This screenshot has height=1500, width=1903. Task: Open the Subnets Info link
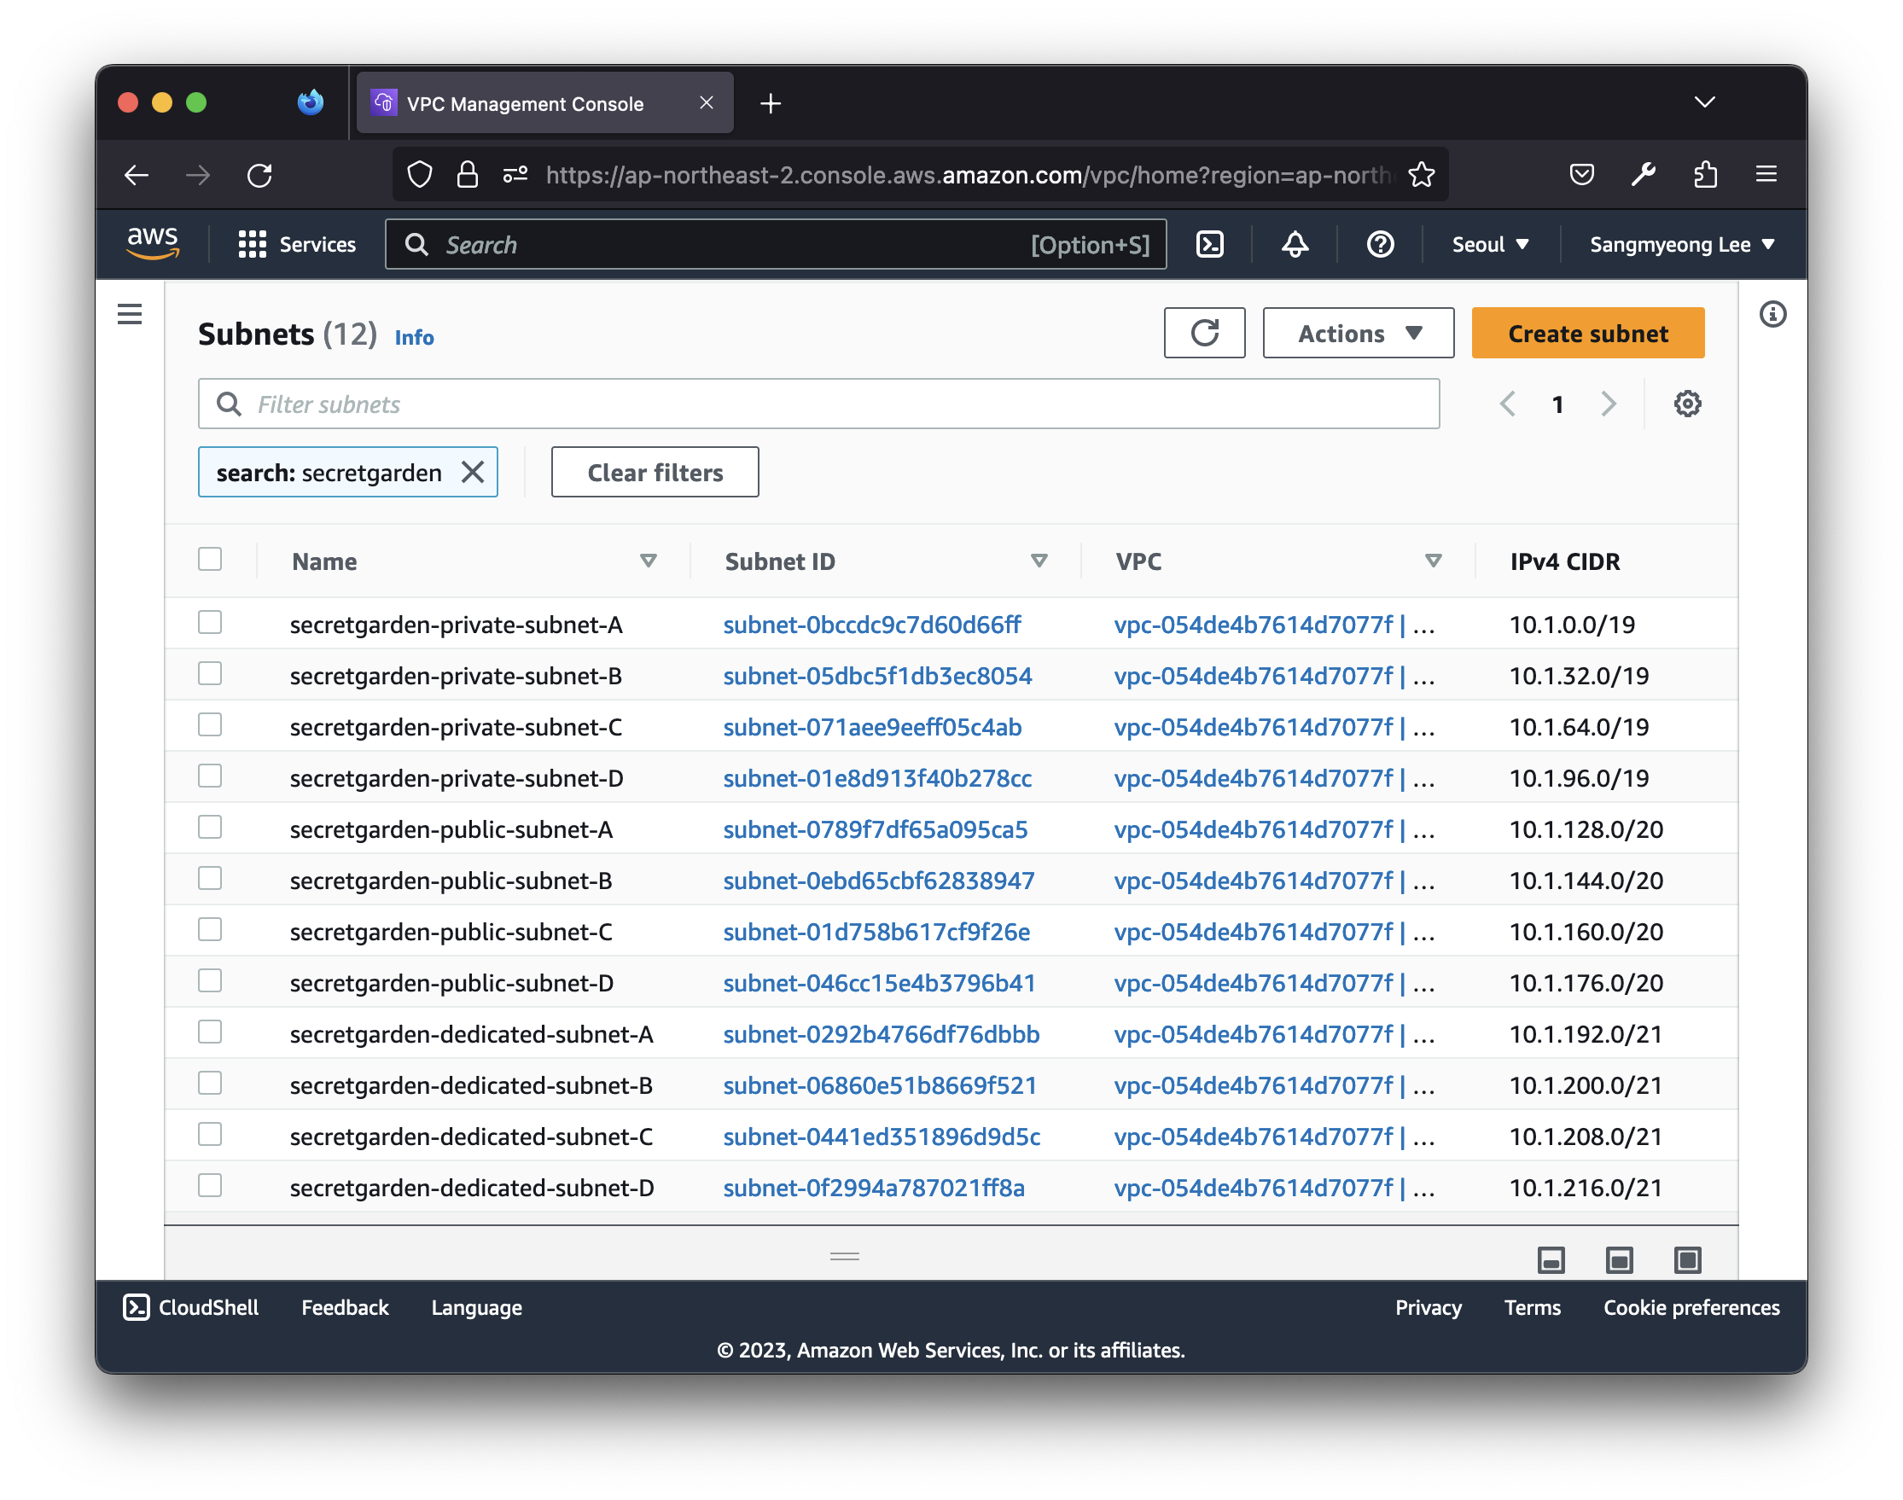coord(415,337)
